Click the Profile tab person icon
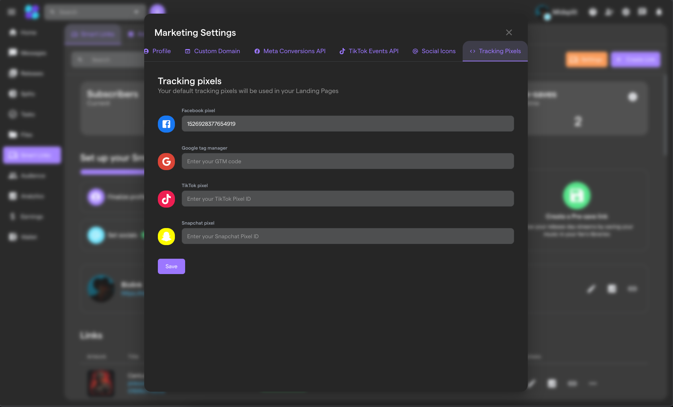 click(147, 51)
